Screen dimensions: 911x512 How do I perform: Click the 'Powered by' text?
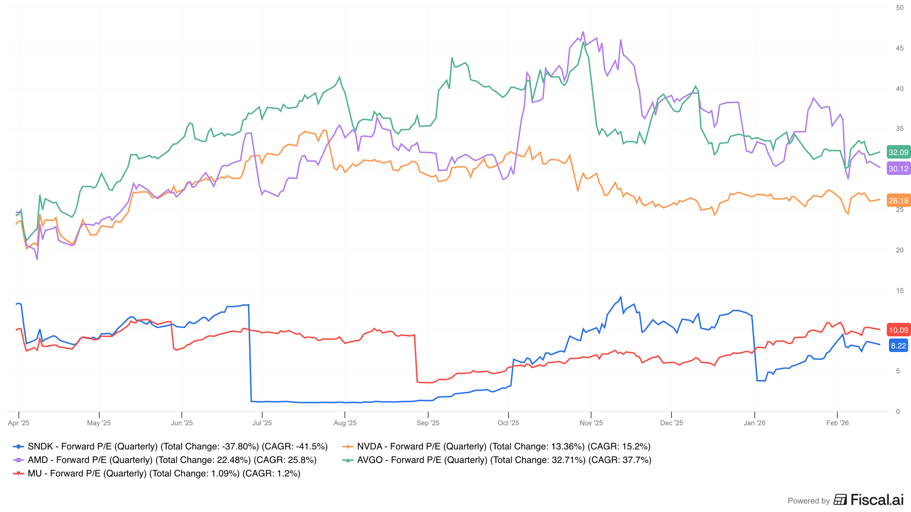809,501
